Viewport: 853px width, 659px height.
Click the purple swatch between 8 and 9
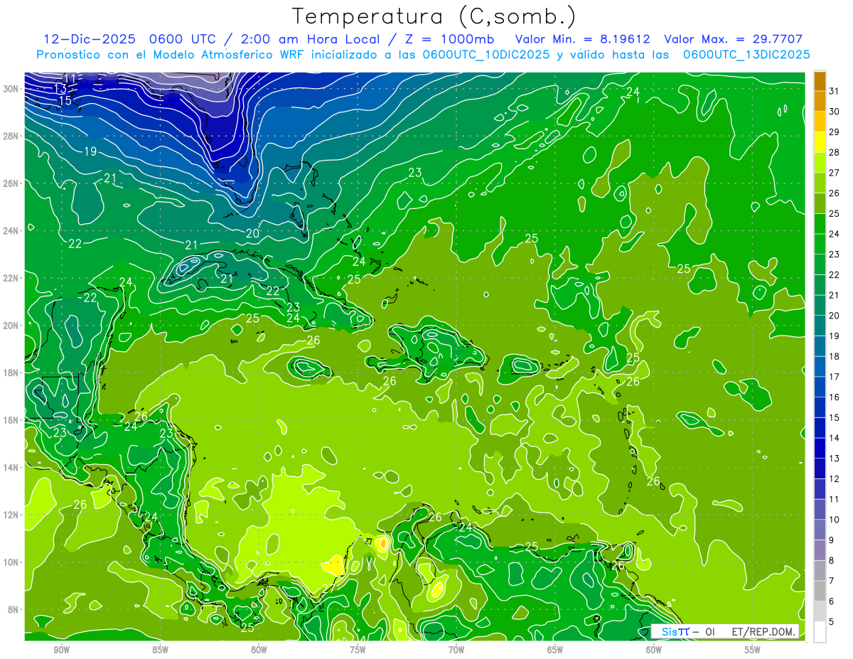pyautogui.click(x=820, y=550)
